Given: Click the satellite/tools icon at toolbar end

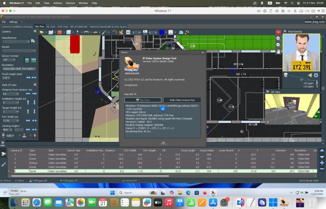Looking at the screenshot, I should [x=187, y=32].
